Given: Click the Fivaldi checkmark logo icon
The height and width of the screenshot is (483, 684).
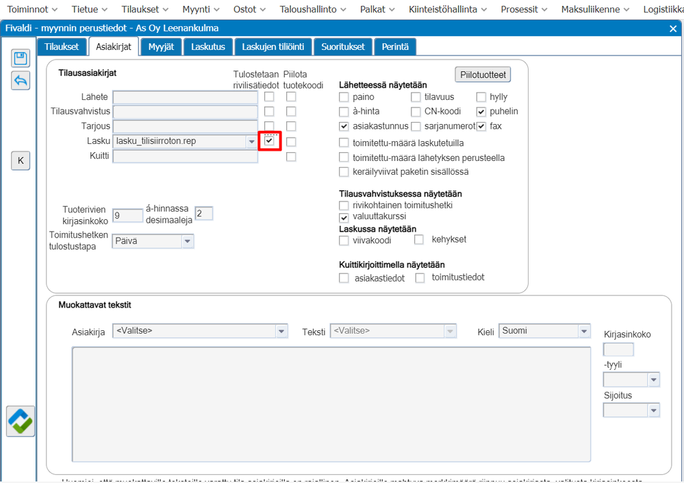Looking at the screenshot, I should (21, 421).
